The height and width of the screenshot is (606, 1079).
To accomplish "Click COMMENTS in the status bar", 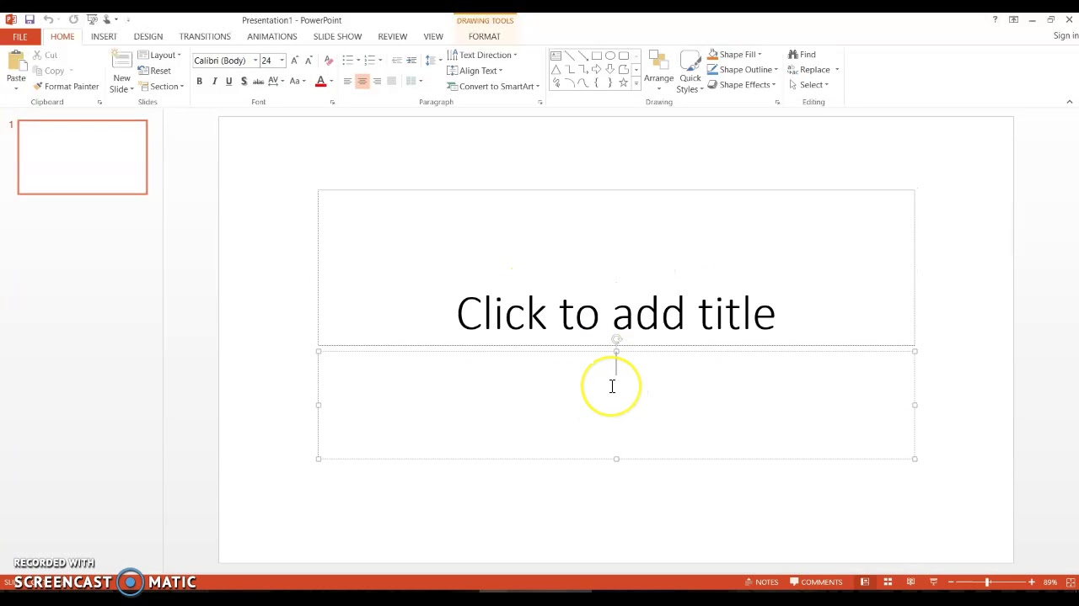I will 816,582.
